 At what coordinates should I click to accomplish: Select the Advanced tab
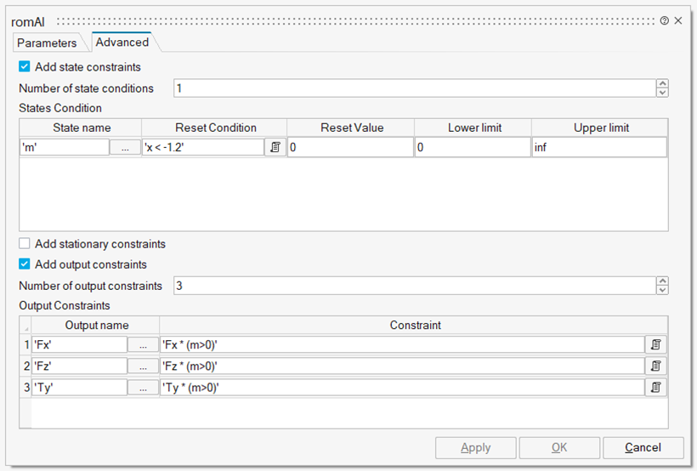[122, 43]
